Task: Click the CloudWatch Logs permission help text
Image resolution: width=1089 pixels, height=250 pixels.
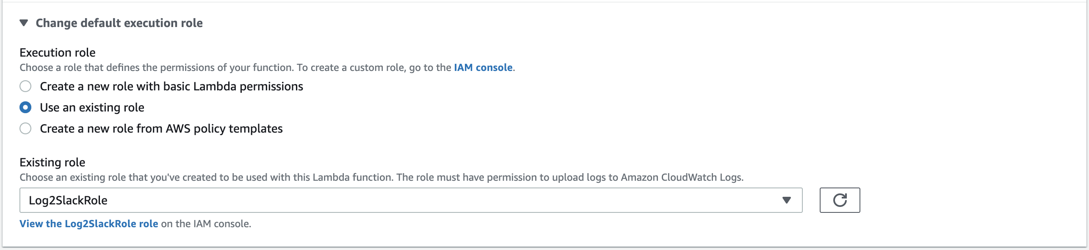Action: (381, 177)
